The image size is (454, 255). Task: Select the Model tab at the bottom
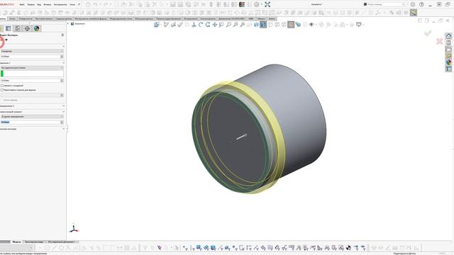(x=16, y=242)
